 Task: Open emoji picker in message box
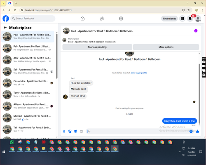click(x=191, y=132)
